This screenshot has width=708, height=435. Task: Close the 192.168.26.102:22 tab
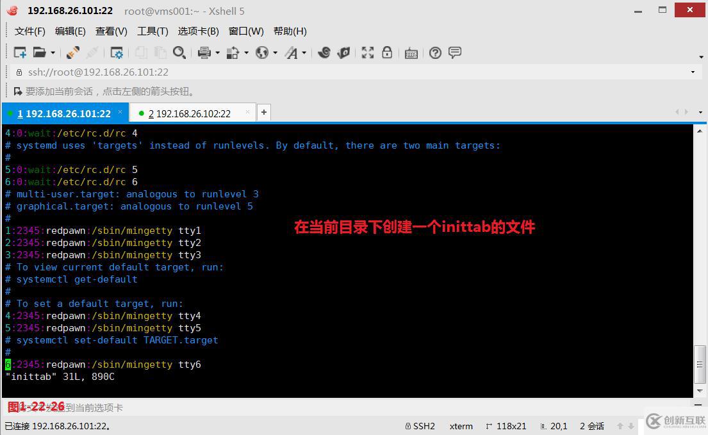click(247, 112)
